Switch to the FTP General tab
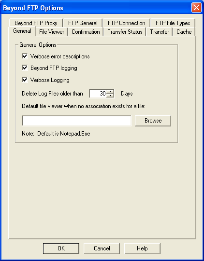Viewport: 204px width, 261px height. coord(83,23)
